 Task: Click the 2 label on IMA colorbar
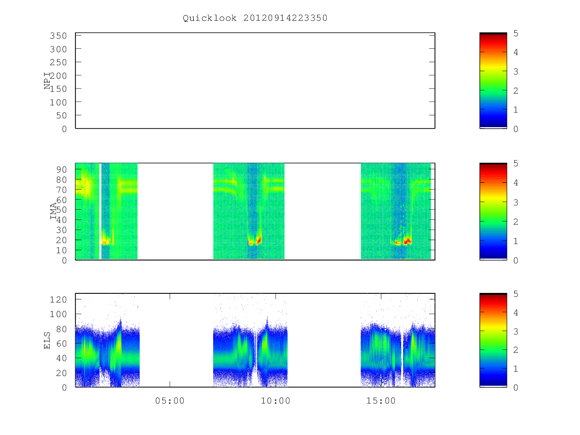(x=516, y=221)
